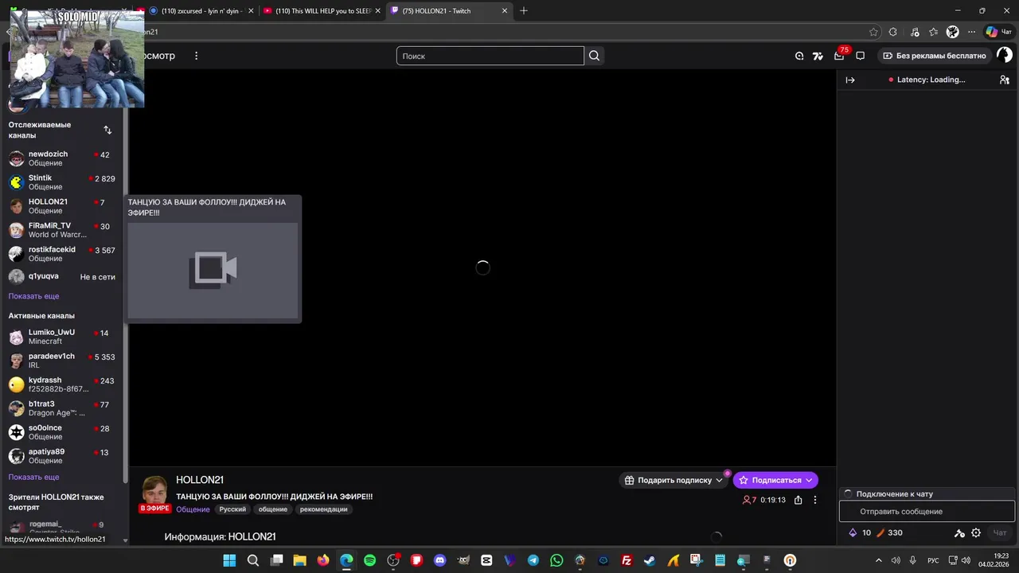Open chat community users list icon
The image size is (1019, 573).
(1005, 80)
